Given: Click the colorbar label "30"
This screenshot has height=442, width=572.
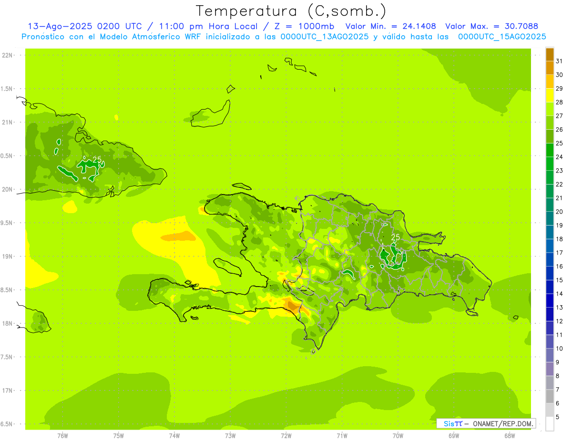Looking at the screenshot, I should point(560,75).
